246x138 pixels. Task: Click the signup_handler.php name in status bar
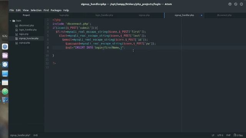[x=20, y=135]
